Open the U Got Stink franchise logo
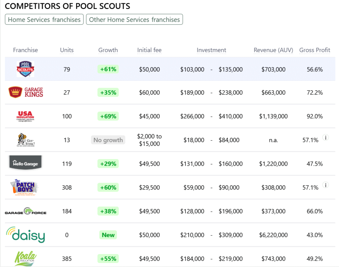This screenshot has width=339, height=267. coord(26,140)
